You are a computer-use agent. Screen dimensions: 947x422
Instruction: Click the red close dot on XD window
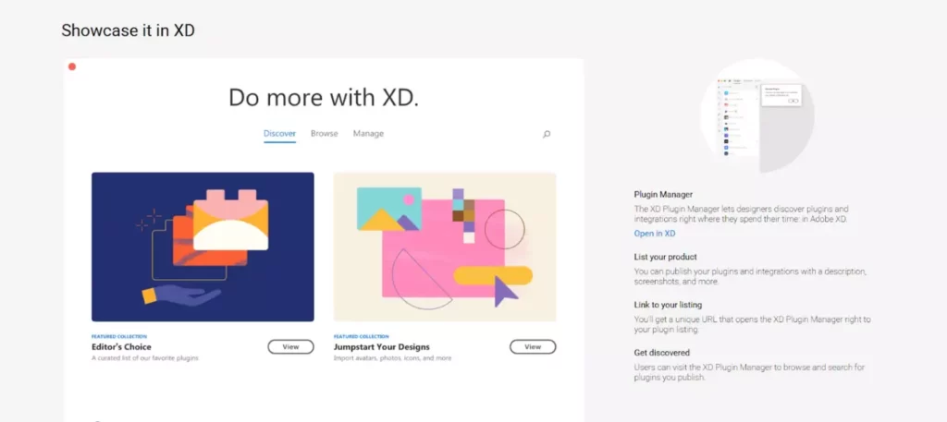tap(72, 66)
